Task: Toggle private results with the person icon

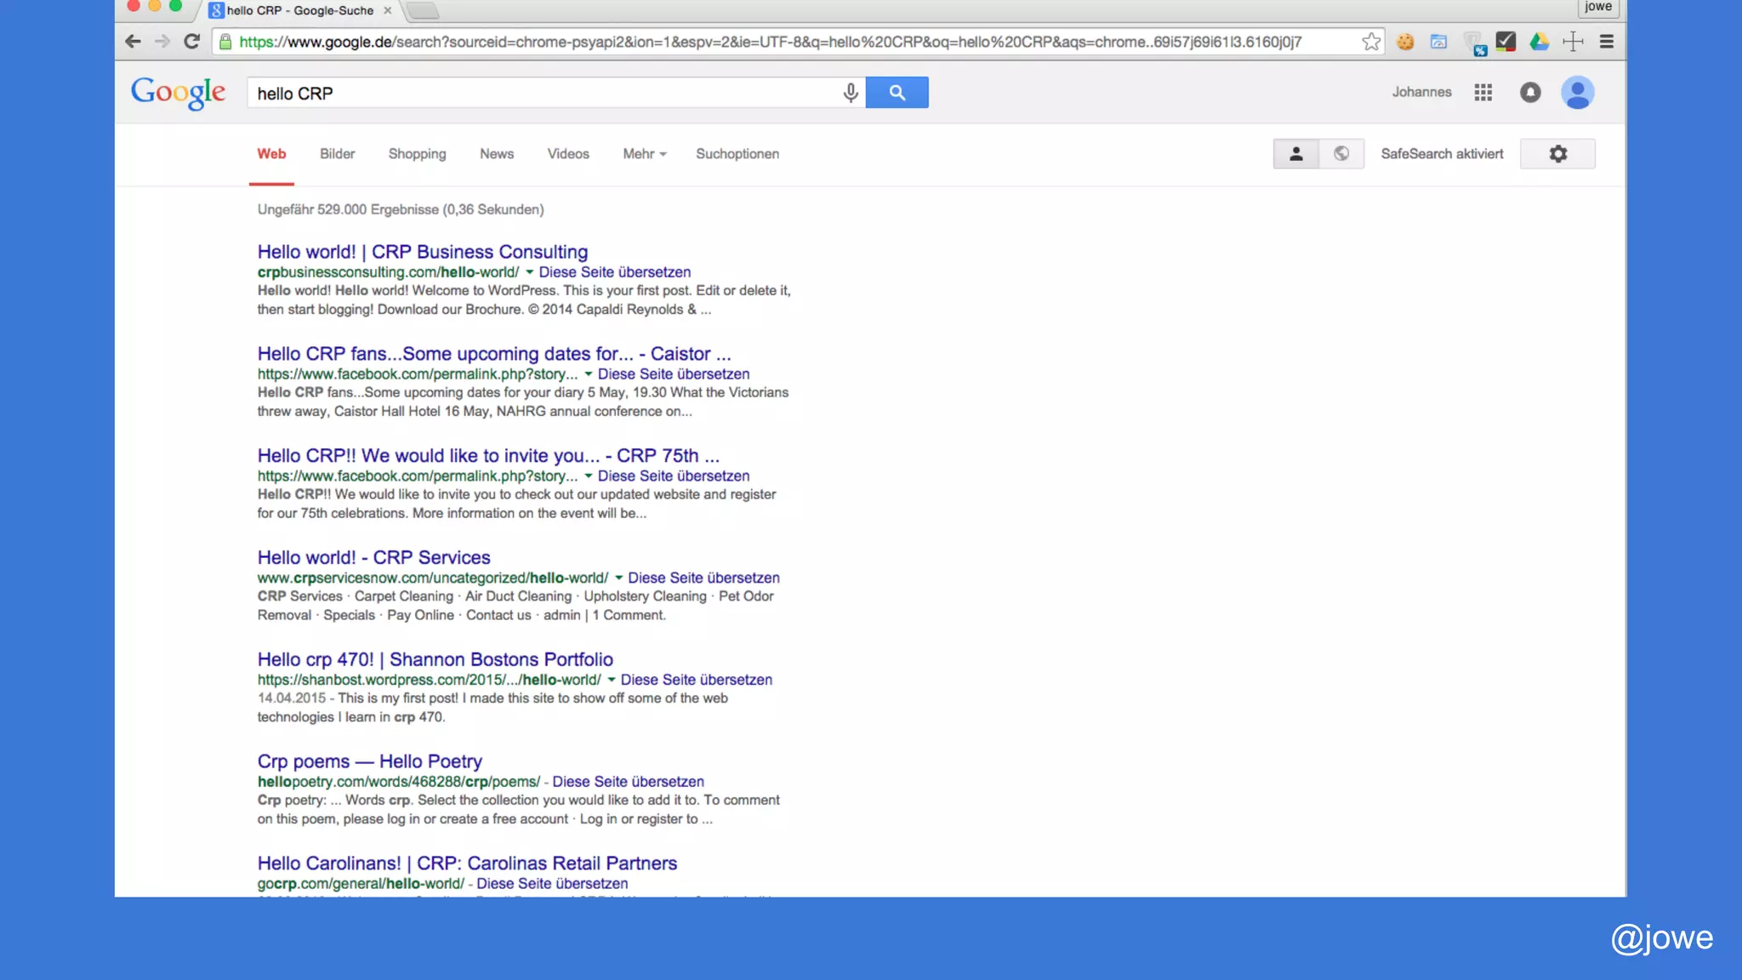Action: click(x=1295, y=154)
